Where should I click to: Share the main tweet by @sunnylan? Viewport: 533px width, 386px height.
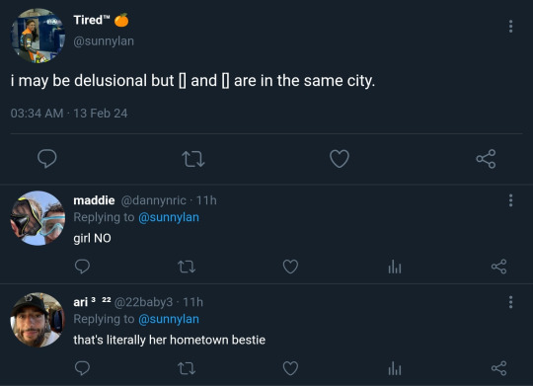click(486, 159)
